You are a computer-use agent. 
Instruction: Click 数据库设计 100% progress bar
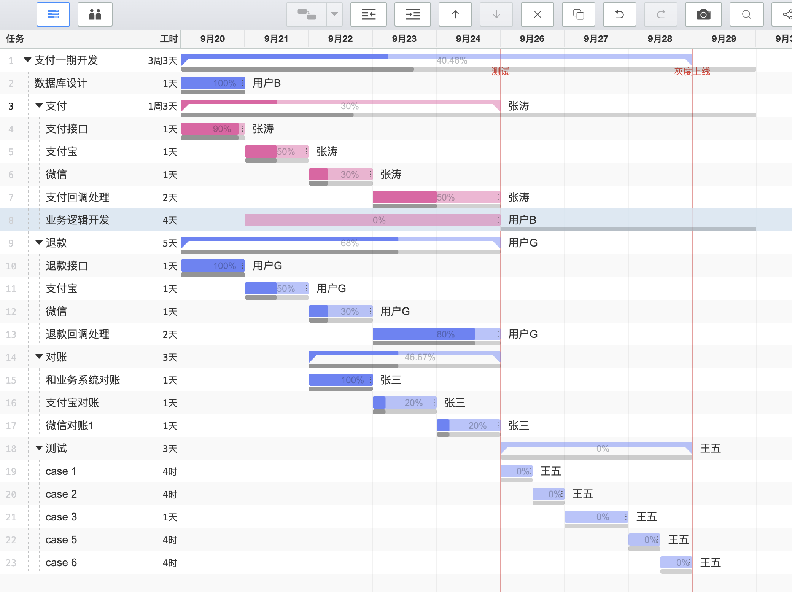pos(213,83)
